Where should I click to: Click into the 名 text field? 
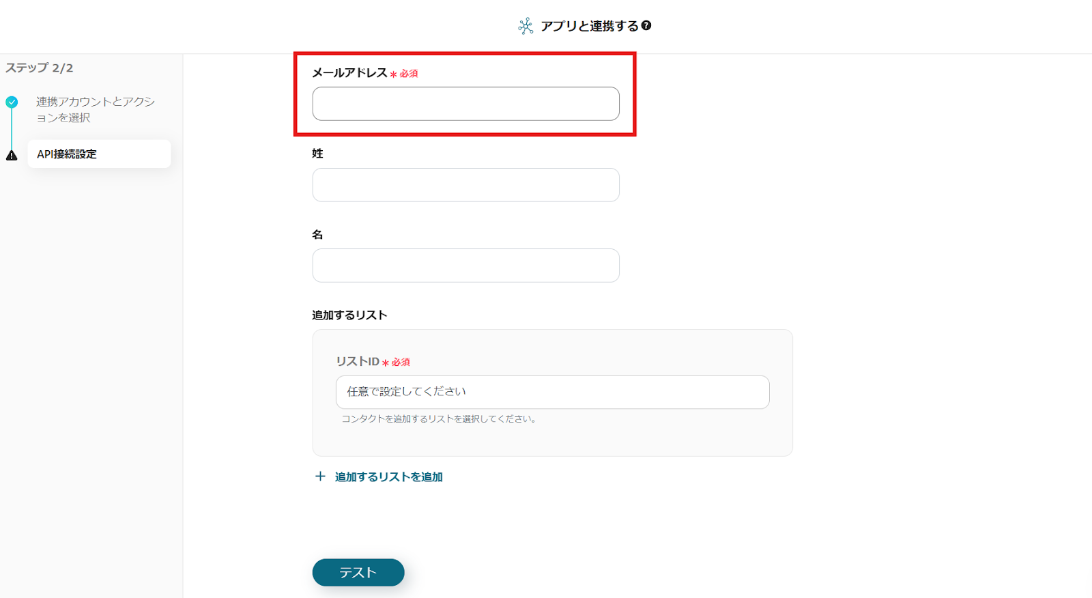465,266
